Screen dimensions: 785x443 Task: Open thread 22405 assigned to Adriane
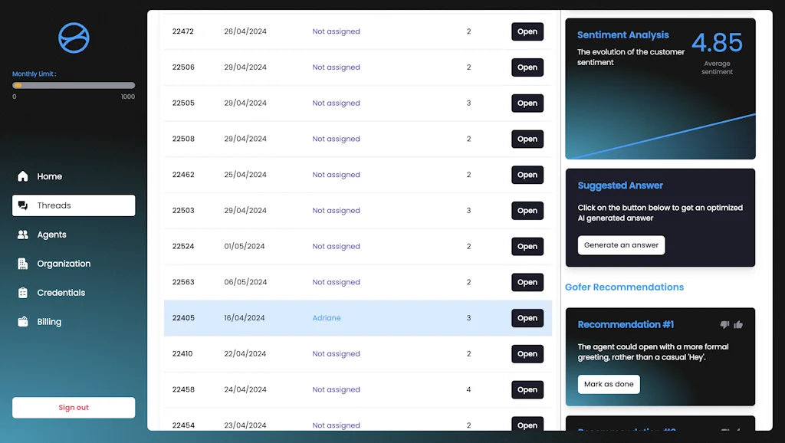click(x=527, y=317)
